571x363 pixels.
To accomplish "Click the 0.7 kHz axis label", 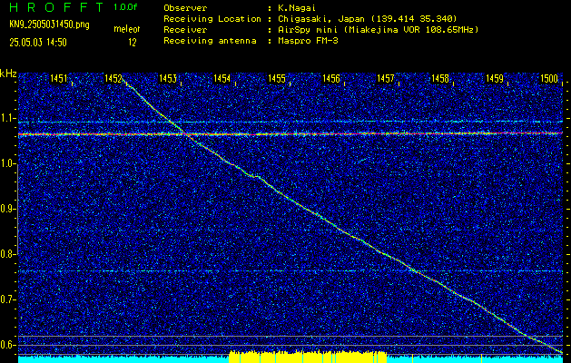I will 8,299.
